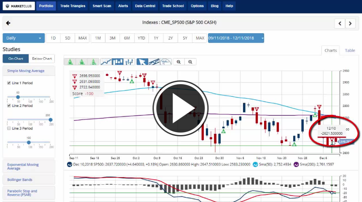
Task: Open the date range dropdown 09/11/2018 - 12/11/2018
Action: [x=236, y=38]
